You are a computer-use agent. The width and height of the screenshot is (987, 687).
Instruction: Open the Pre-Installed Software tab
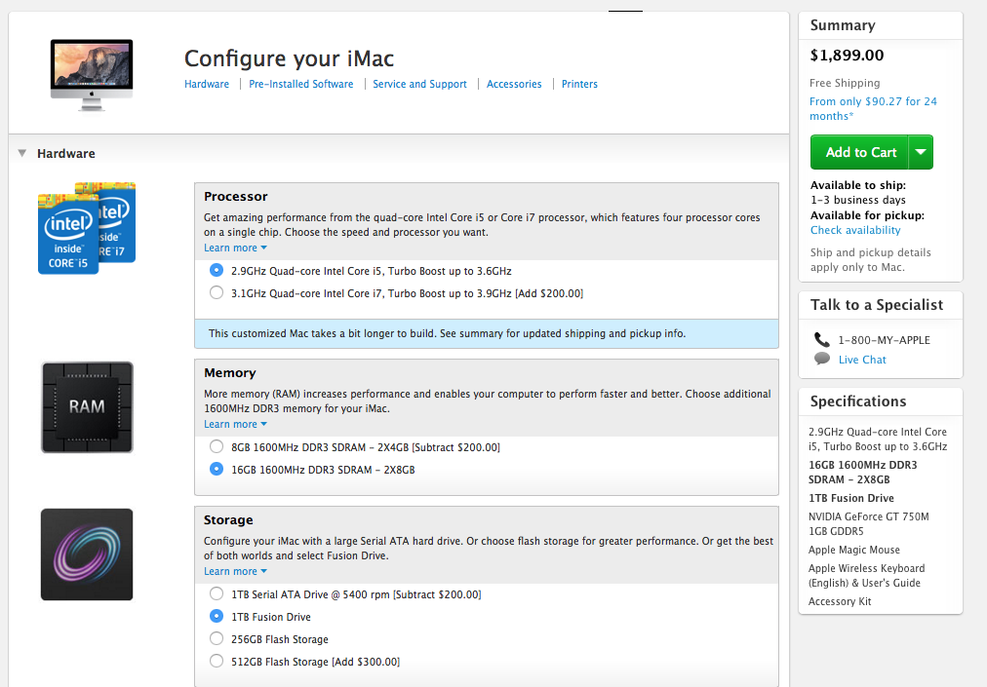[301, 84]
